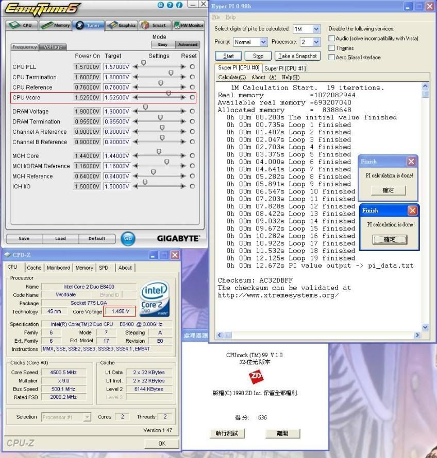Select the Frequency sub-tab in EasyTune6
Screen dimensions: 437x458
coord(25,47)
